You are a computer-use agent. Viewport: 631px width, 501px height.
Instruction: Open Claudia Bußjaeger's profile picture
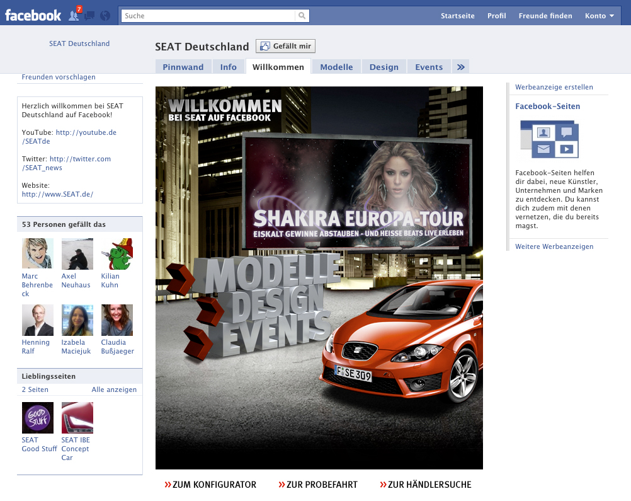coord(117,320)
